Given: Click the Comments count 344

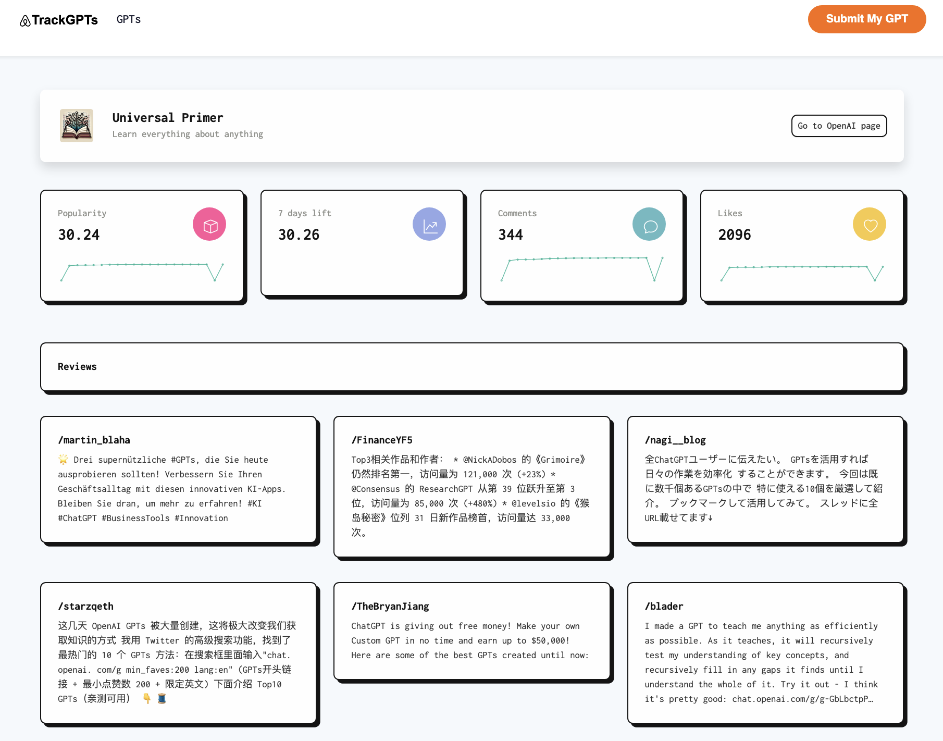Looking at the screenshot, I should point(511,234).
